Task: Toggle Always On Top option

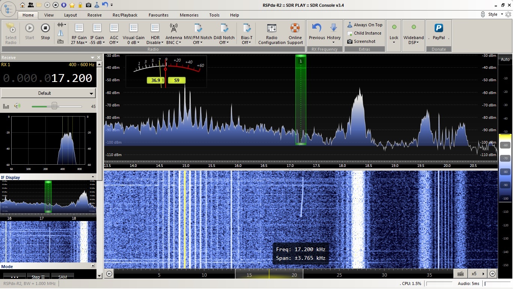Action: tap(364, 25)
